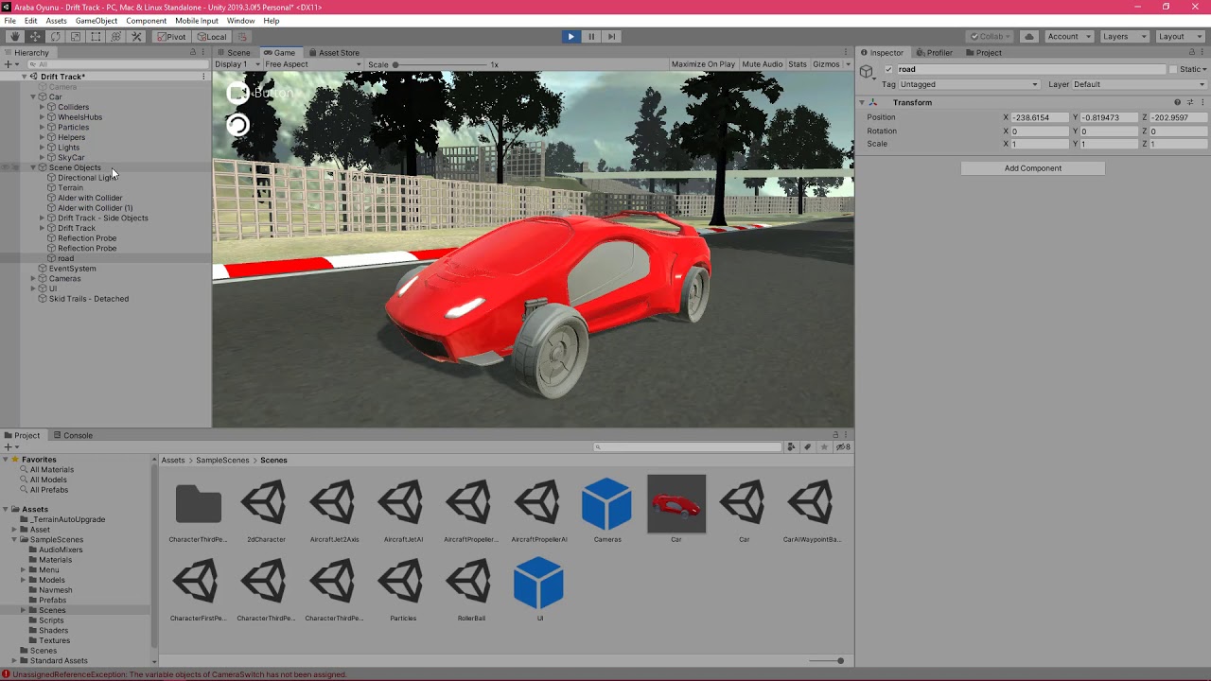Click Position X input field
Image resolution: width=1211 pixels, height=681 pixels.
1039,117
